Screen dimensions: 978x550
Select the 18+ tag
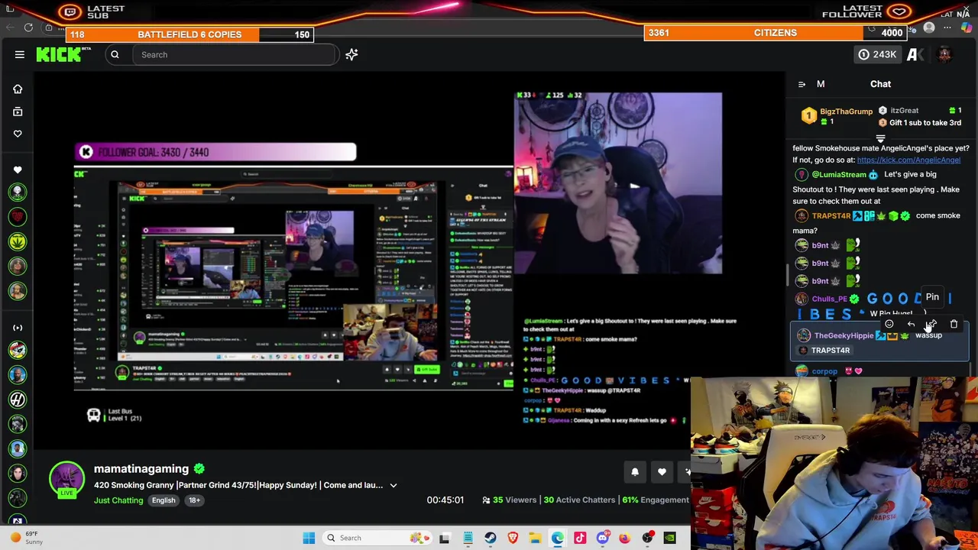tap(194, 500)
